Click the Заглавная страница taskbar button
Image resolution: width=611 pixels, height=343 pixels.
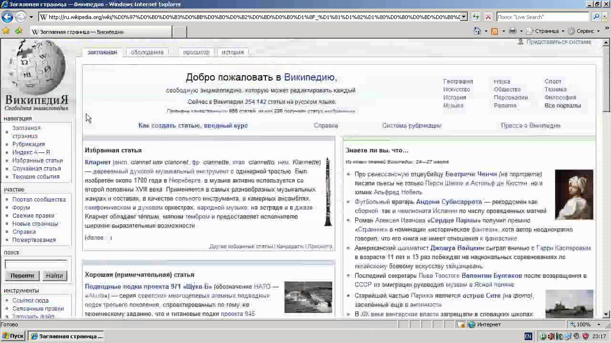pyautogui.click(x=67, y=336)
